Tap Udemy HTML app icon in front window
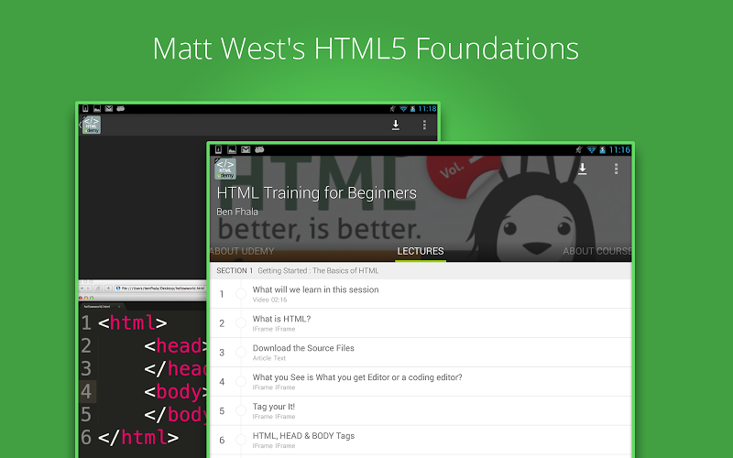Screen dimensions: 733x458 click(x=225, y=169)
